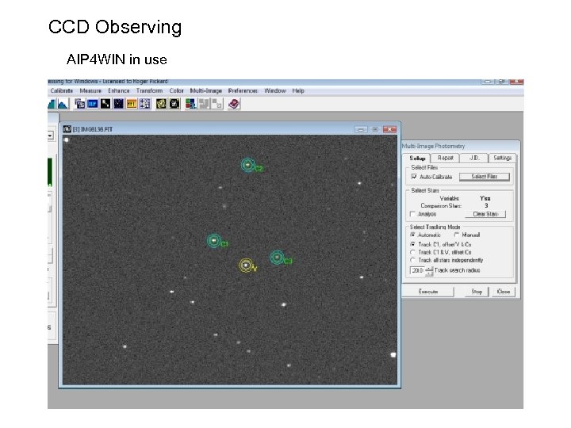Click the Stop button
This screenshot has height=428, width=571.
coord(477,292)
